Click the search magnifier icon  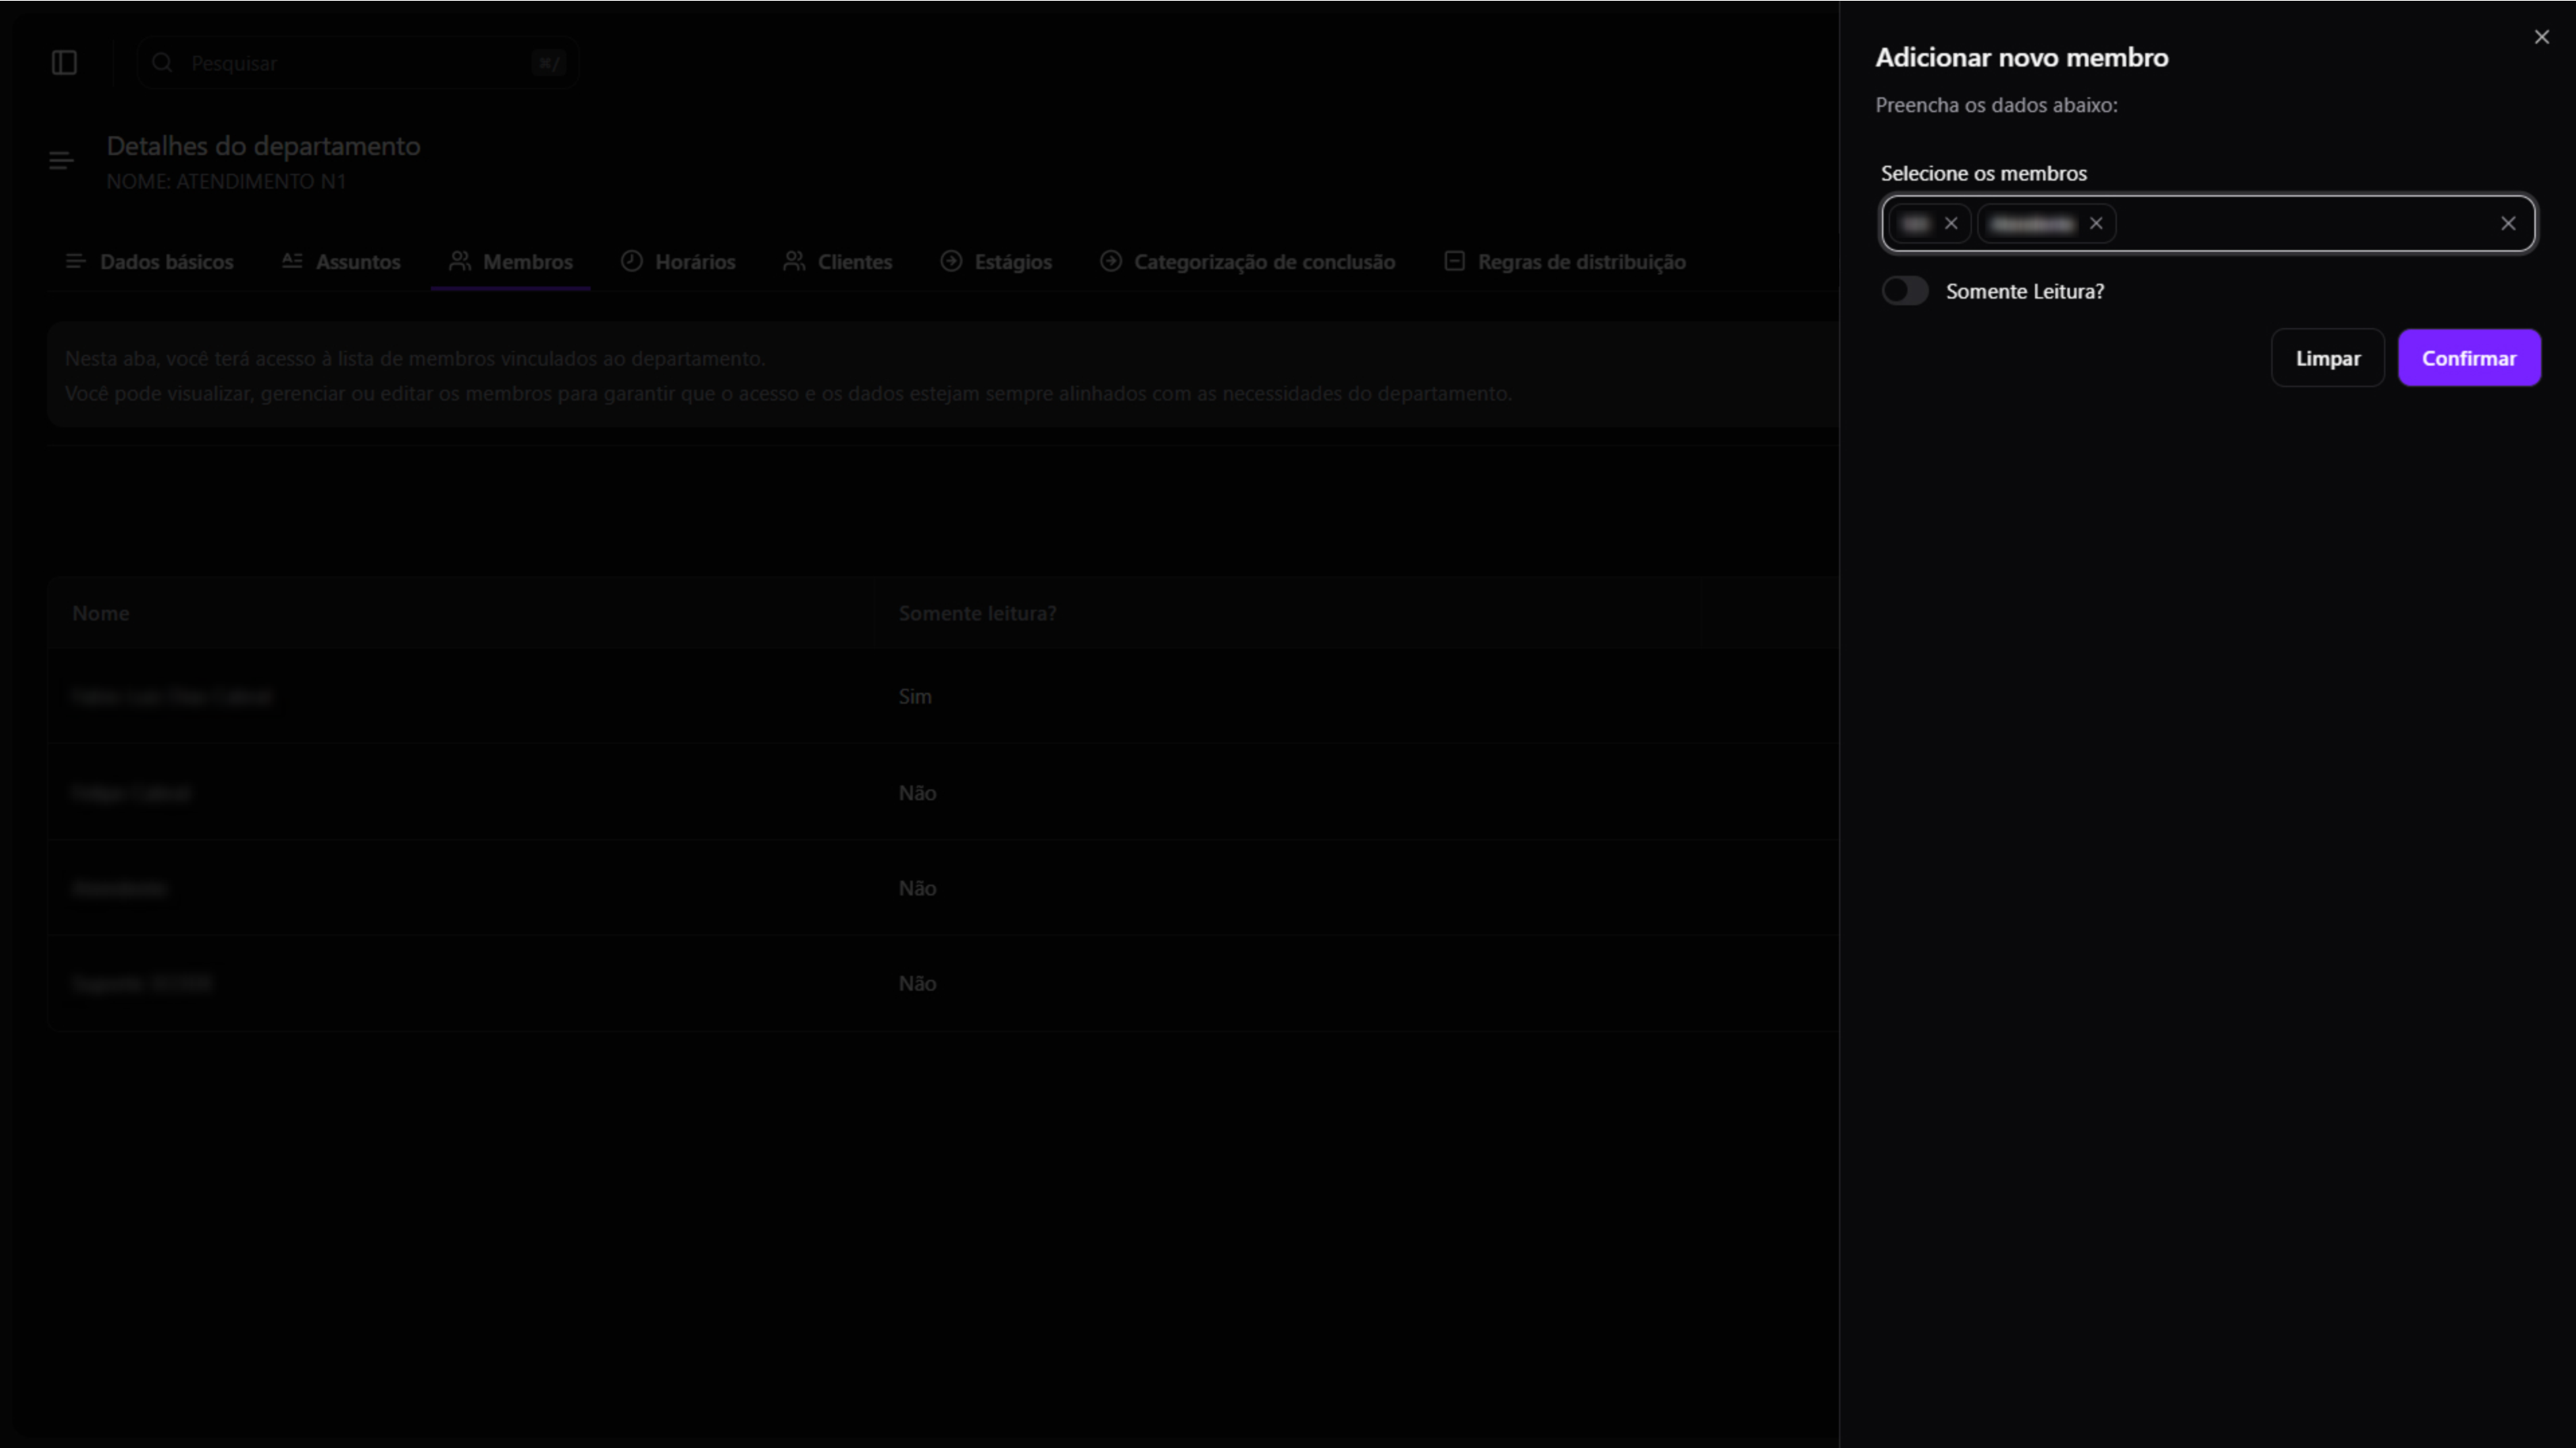pyautogui.click(x=162, y=63)
